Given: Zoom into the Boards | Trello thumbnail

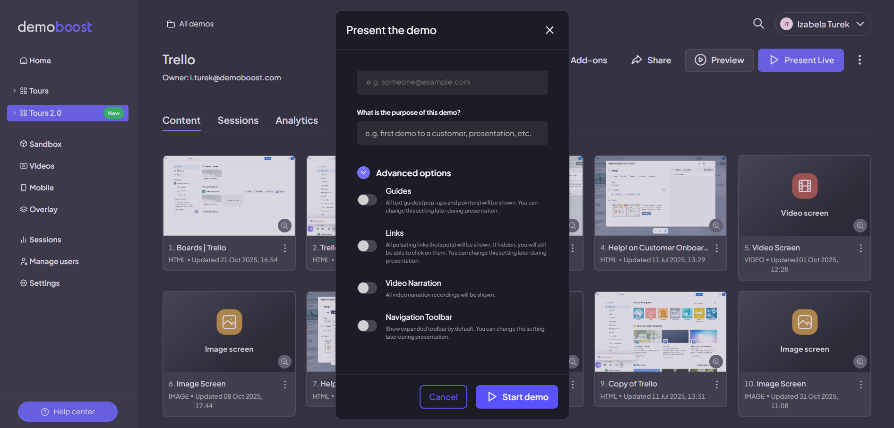Looking at the screenshot, I should [x=284, y=226].
